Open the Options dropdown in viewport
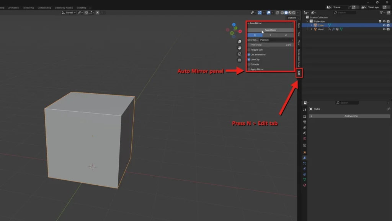This screenshot has height=221, width=392. 293,18
